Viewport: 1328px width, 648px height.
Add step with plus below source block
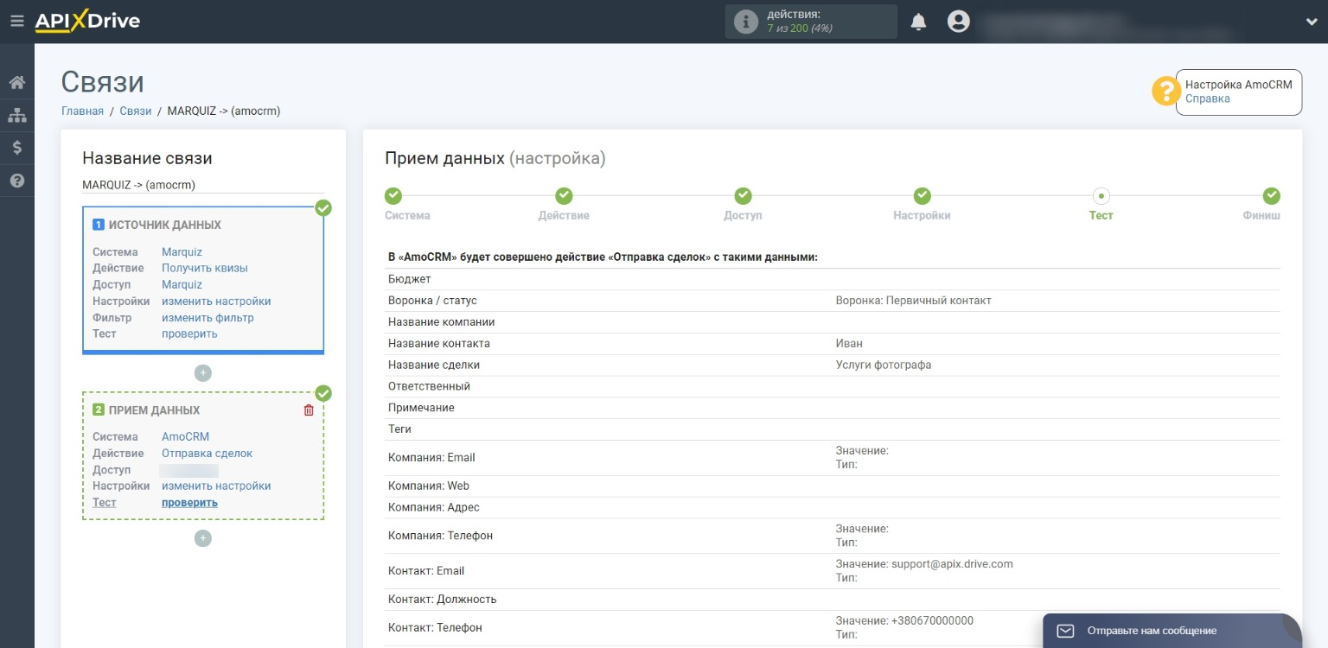coord(203,373)
